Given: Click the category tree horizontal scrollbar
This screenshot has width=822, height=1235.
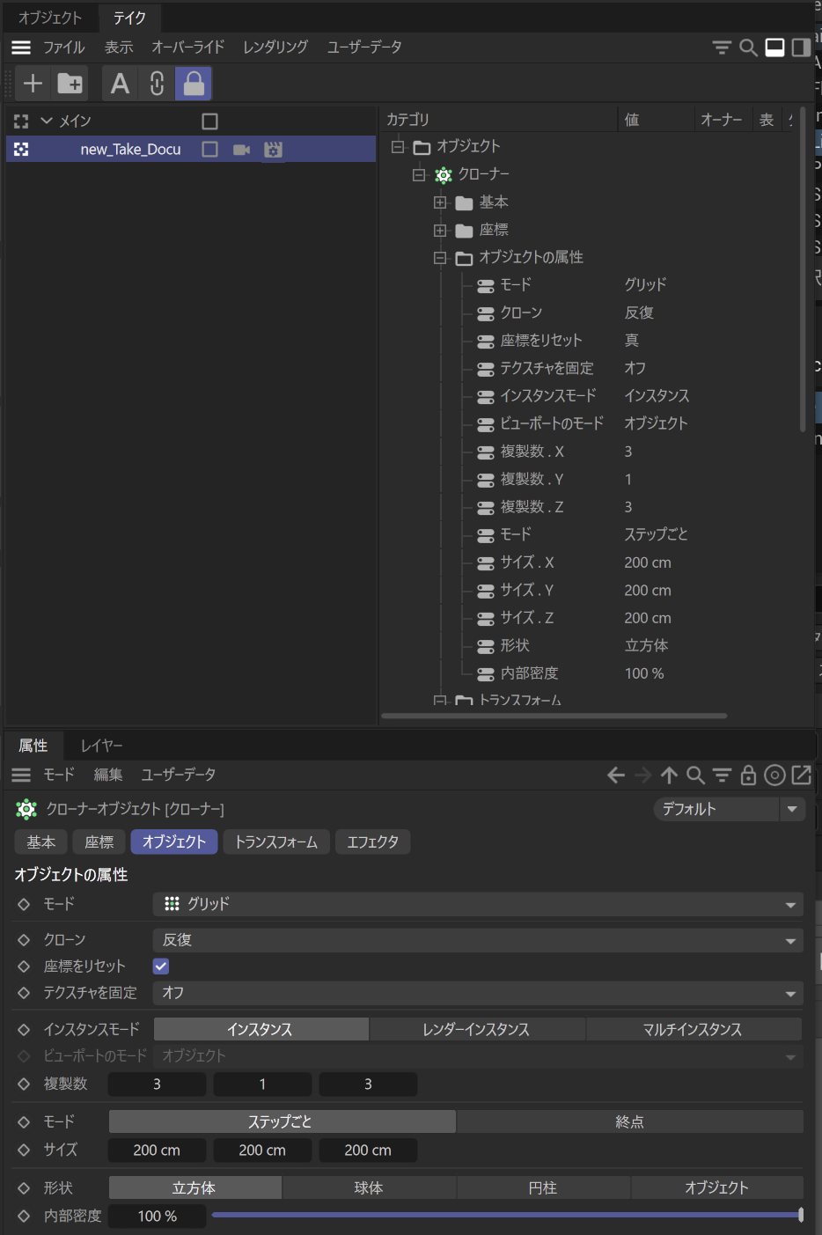Looking at the screenshot, I should 554,716.
